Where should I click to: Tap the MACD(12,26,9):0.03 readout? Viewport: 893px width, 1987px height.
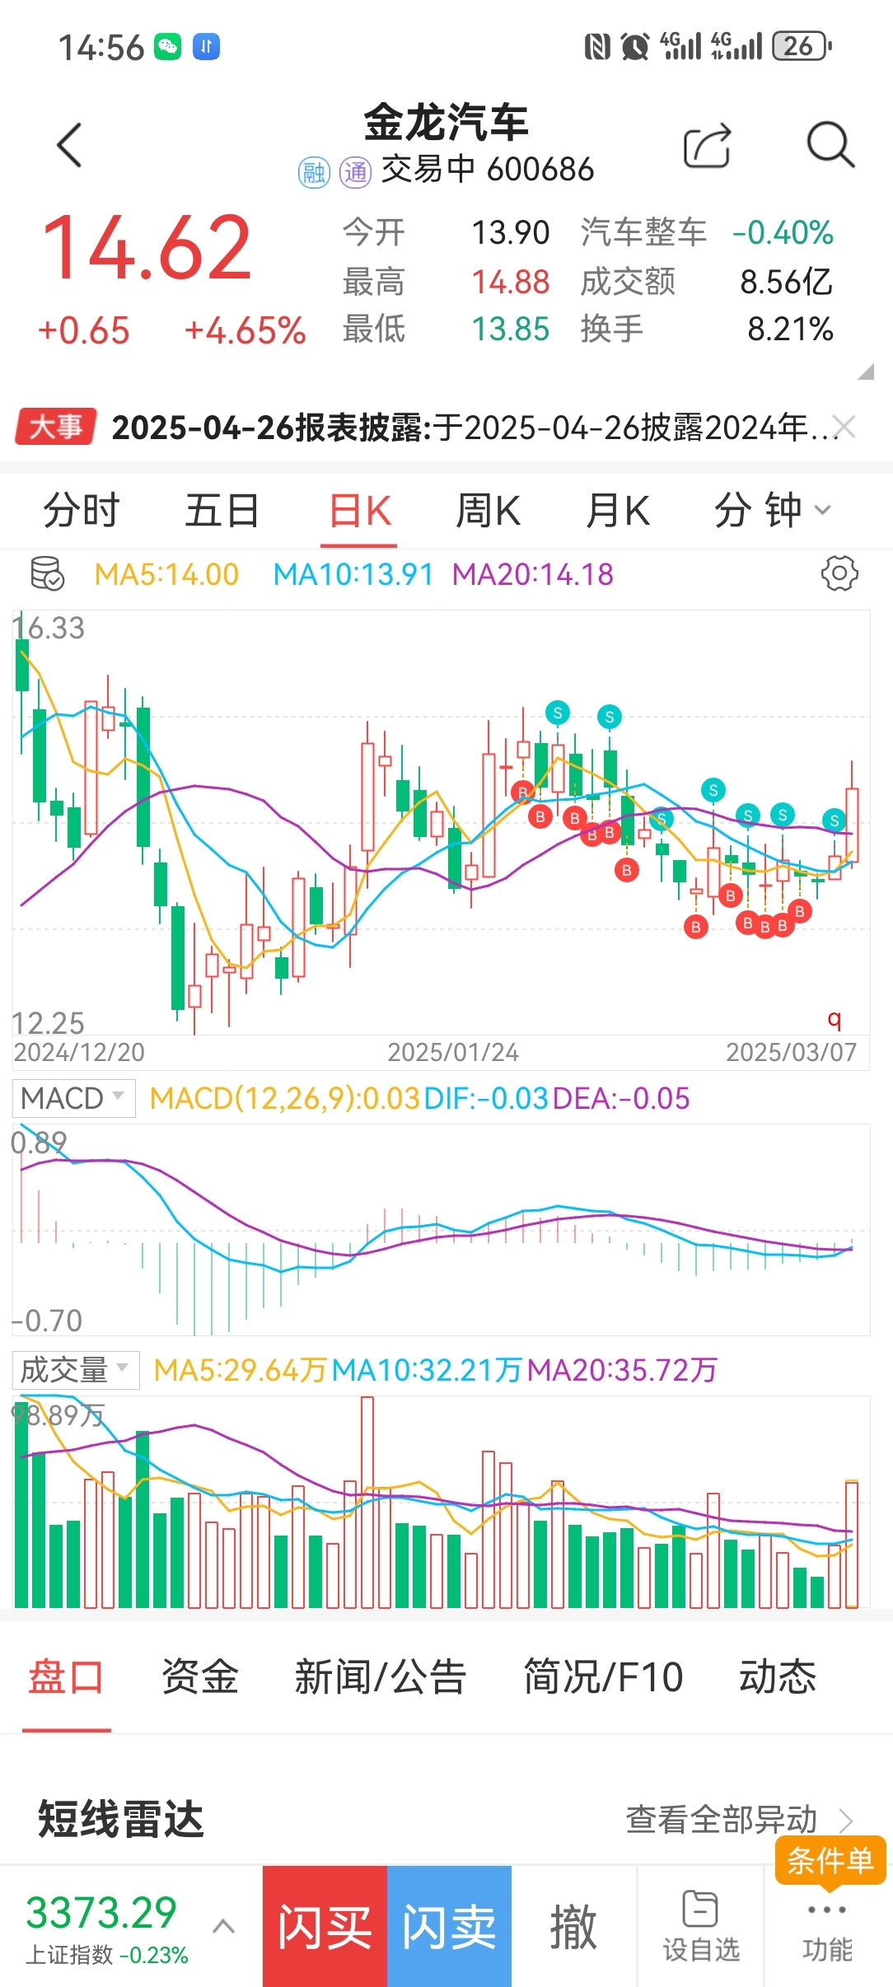click(285, 1098)
